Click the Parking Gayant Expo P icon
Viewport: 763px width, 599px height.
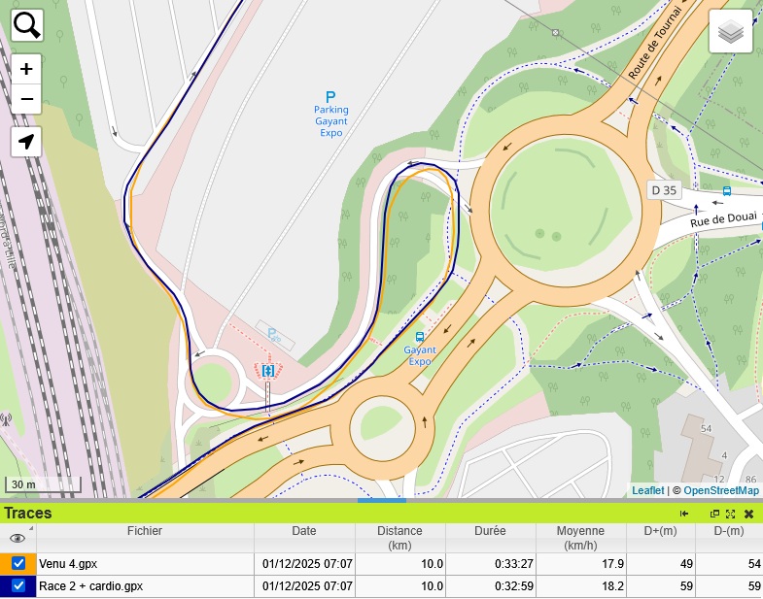point(330,97)
